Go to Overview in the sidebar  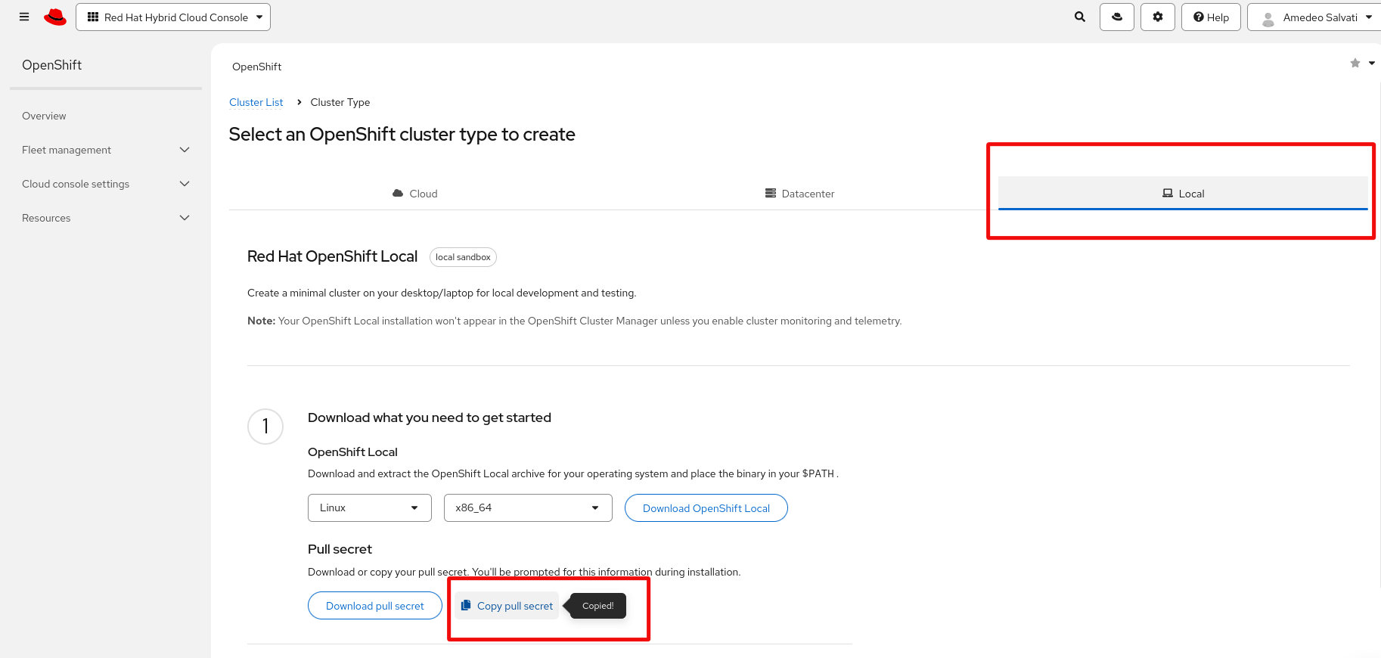[x=44, y=116]
